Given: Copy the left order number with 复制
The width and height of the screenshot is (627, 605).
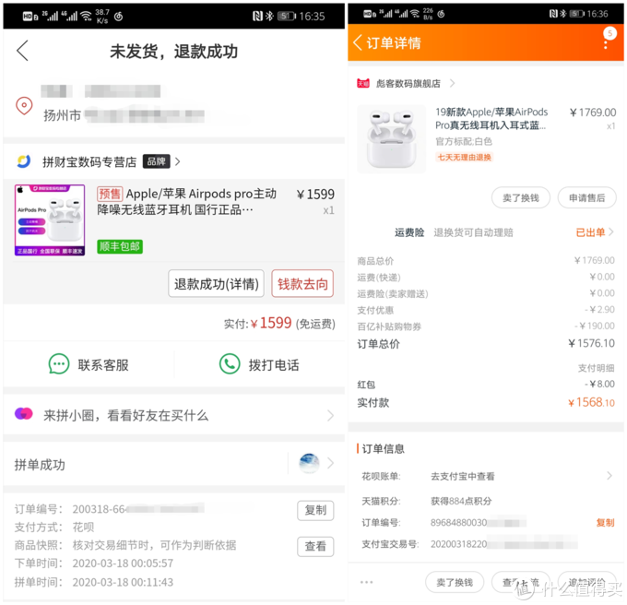Looking at the screenshot, I should (x=315, y=510).
